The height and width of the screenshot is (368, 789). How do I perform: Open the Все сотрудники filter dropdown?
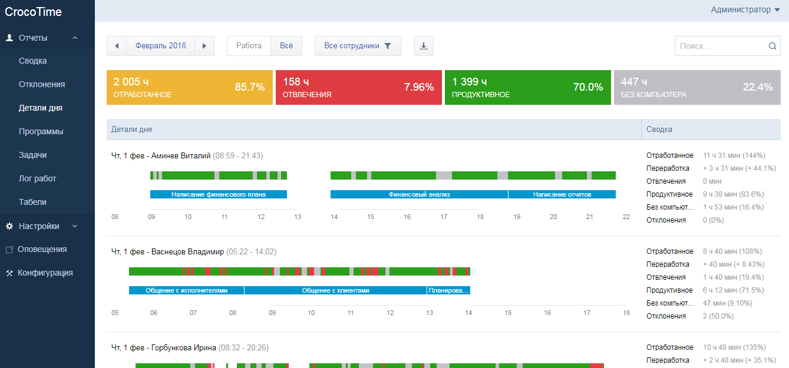pos(358,46)
